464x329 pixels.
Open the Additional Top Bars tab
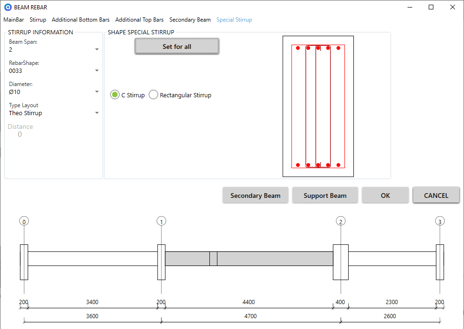point(139,20)
